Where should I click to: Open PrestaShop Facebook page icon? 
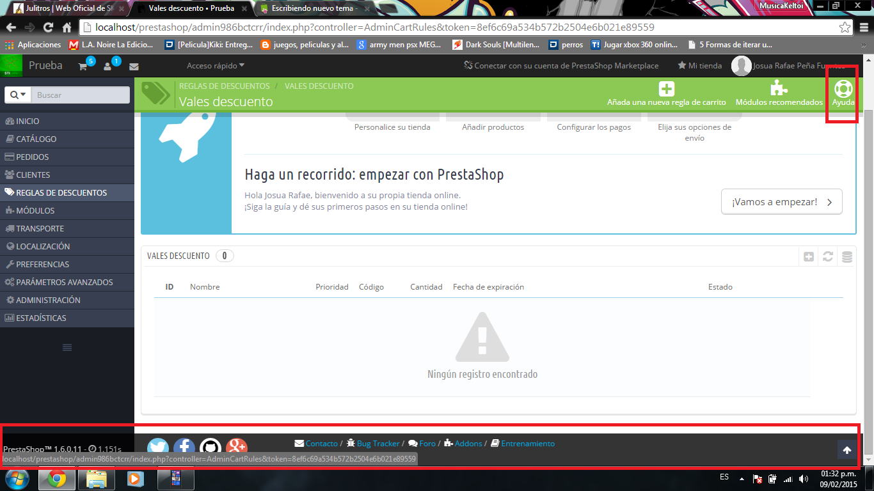tap(184, 448)
